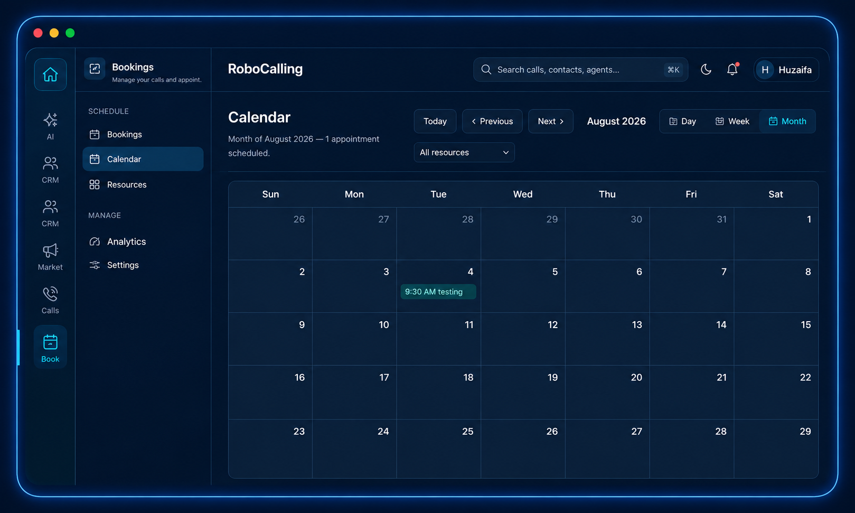Select July 31 in the calendar grid

tap(692, 234)
